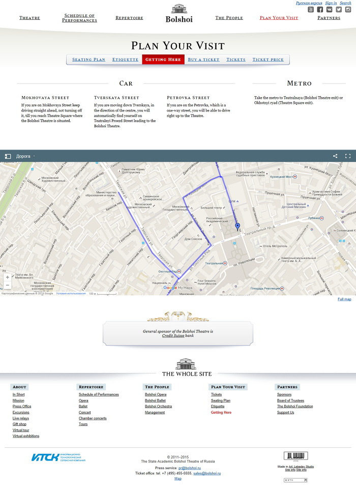The height and width of the screenshot is (488, 356).
Task: Open Schedule of Performances menu
Action: point(80,18)
